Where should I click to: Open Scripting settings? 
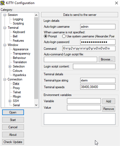[x=18, y=23]
